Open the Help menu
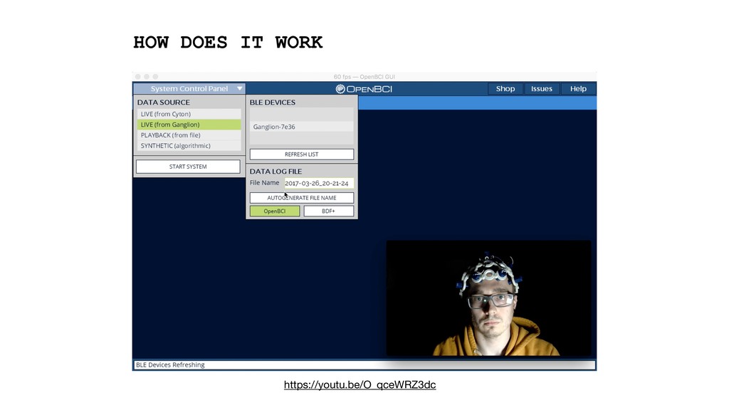Screen dimensions: 729x410 578,89
